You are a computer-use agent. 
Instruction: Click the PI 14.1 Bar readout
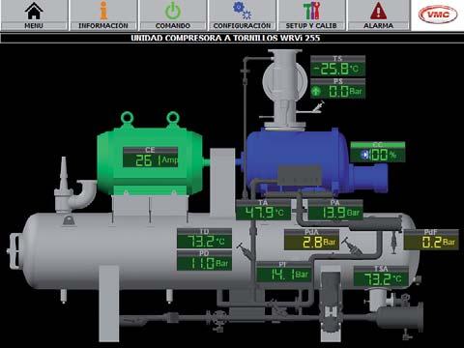pos(284,272)
